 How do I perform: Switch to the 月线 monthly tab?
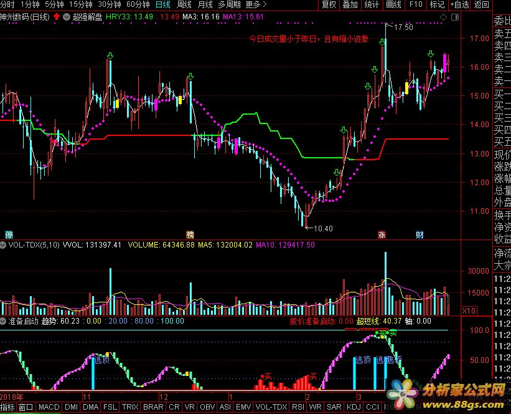click(205, 4)
